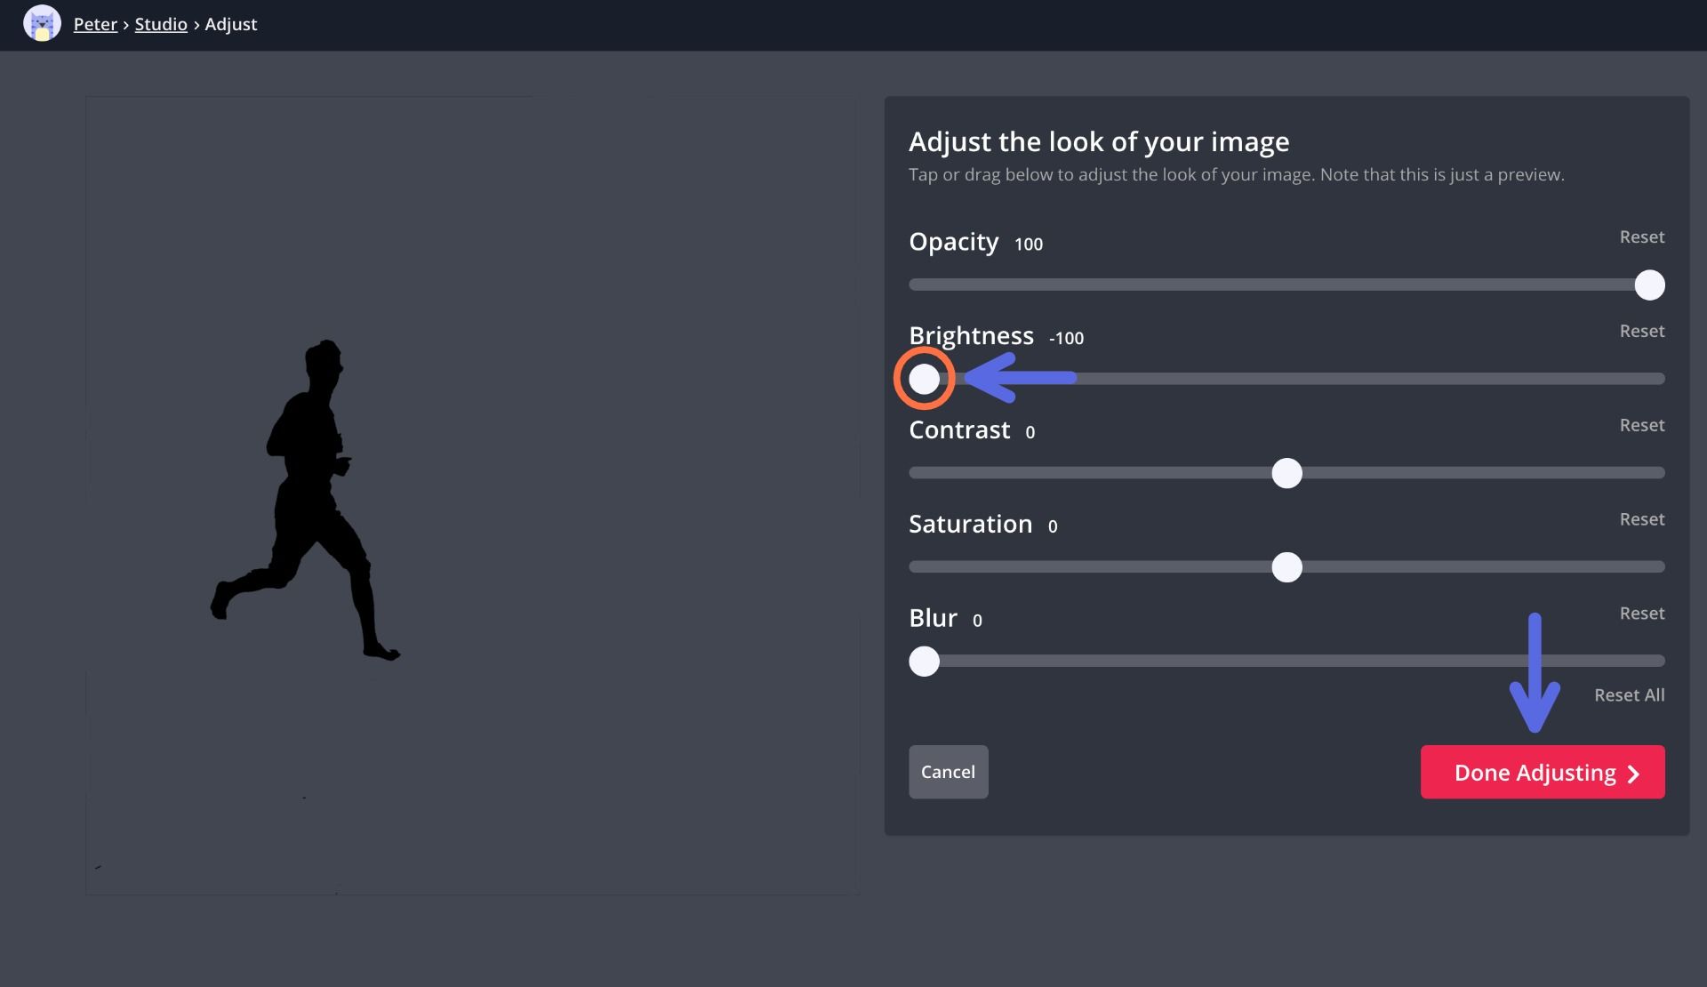Screen dimensions: 1707x987
Task: Click the Blur slider handle
Action: [x=925, y=662]
